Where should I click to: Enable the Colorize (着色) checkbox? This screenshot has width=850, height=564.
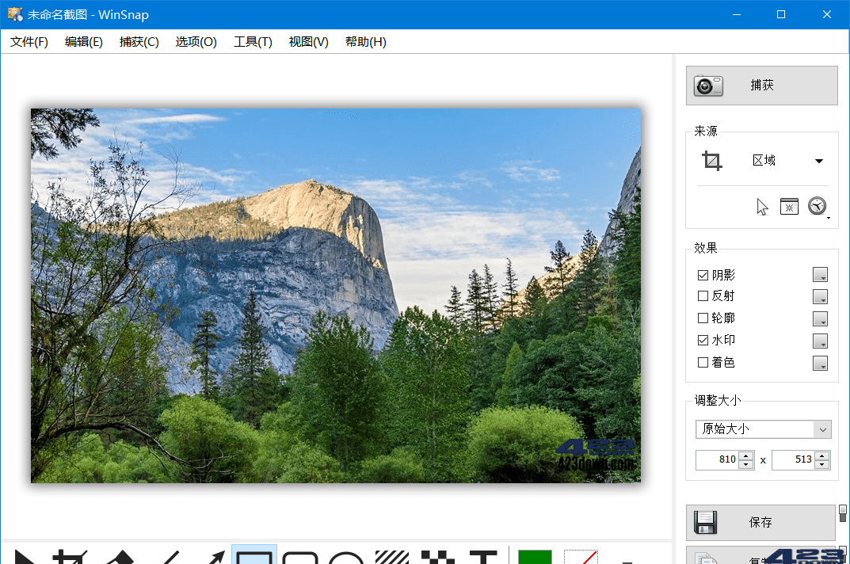click(x=703, y=362)
